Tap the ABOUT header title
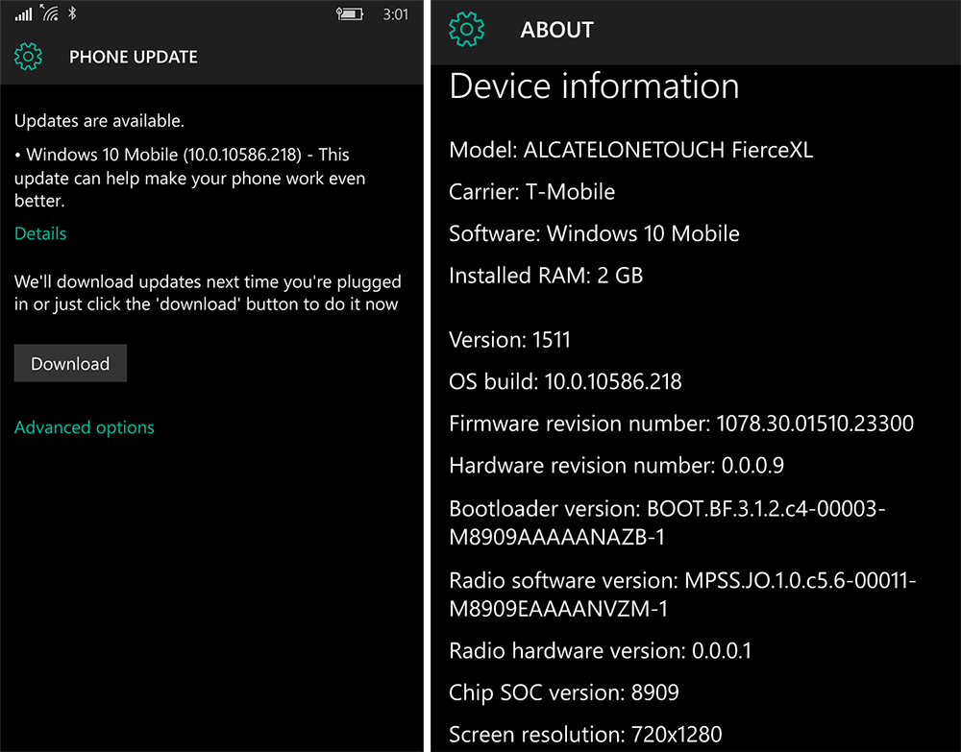Viewport: 961px width, 752px height. click(x=557, y=30)
